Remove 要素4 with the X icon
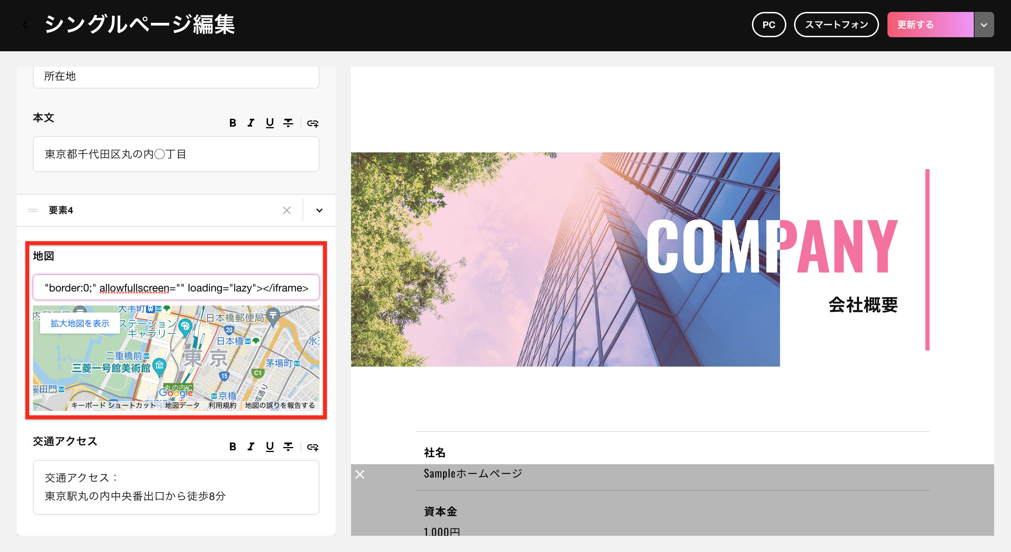This screenshot has width=1011, height=552. point(286,210)
